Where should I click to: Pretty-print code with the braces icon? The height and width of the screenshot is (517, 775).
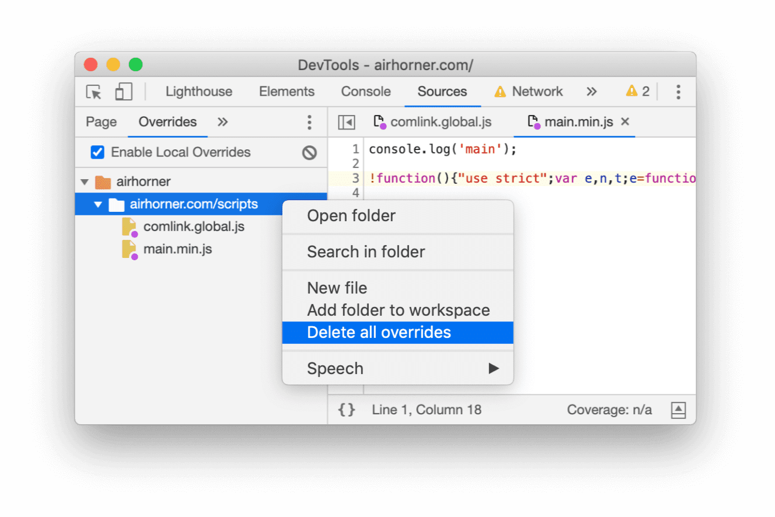click(x=346, y=410)
